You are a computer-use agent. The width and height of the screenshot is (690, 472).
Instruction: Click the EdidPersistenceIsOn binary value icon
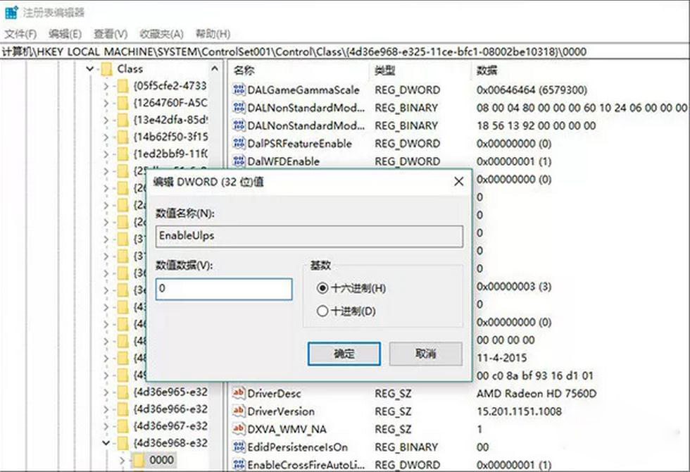click(x=239, y=447)
